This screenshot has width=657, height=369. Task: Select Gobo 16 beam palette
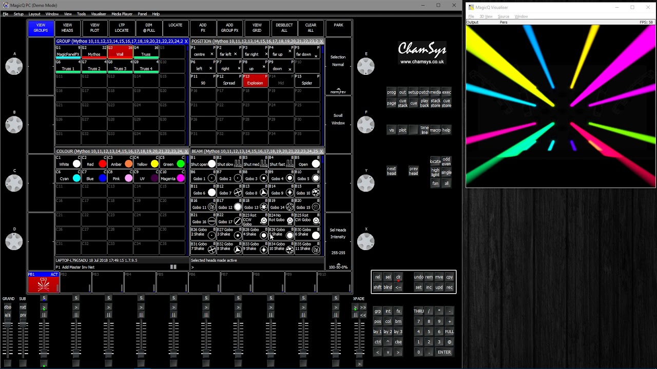(203, 219)
